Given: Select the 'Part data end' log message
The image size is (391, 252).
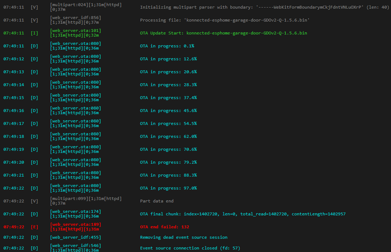Looking at the screenshot, I should coord(157,201).
